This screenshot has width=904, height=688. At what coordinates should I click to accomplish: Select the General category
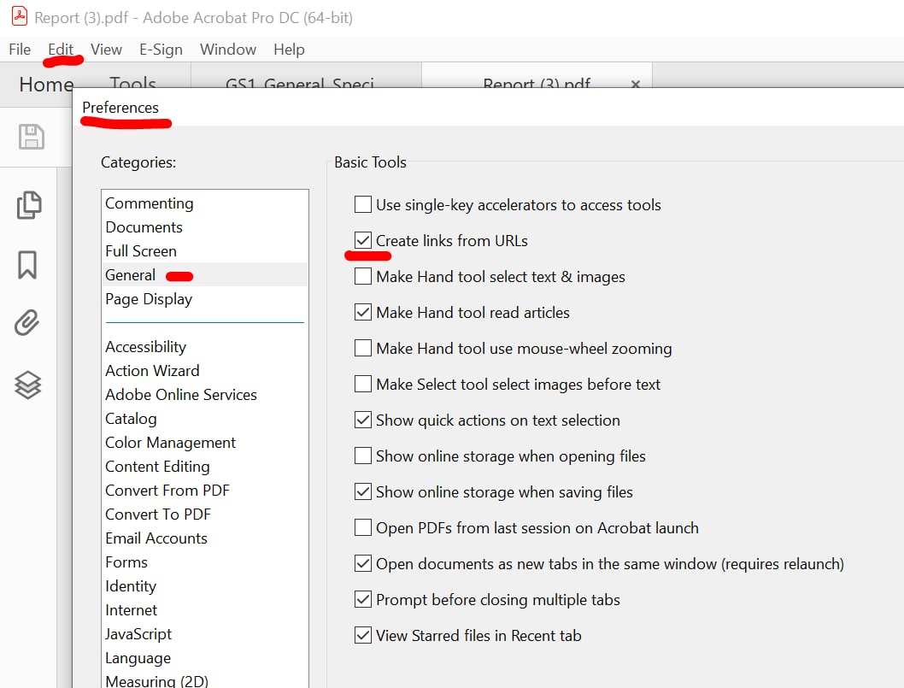pos(205,275)
